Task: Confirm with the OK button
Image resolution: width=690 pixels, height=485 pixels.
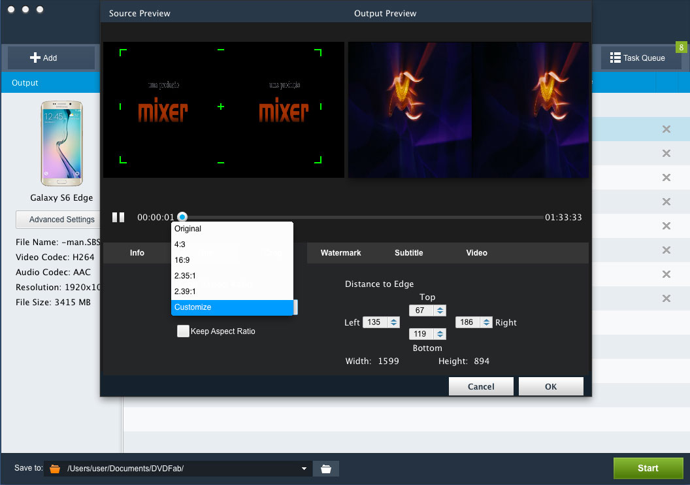Action: point(551,386)
